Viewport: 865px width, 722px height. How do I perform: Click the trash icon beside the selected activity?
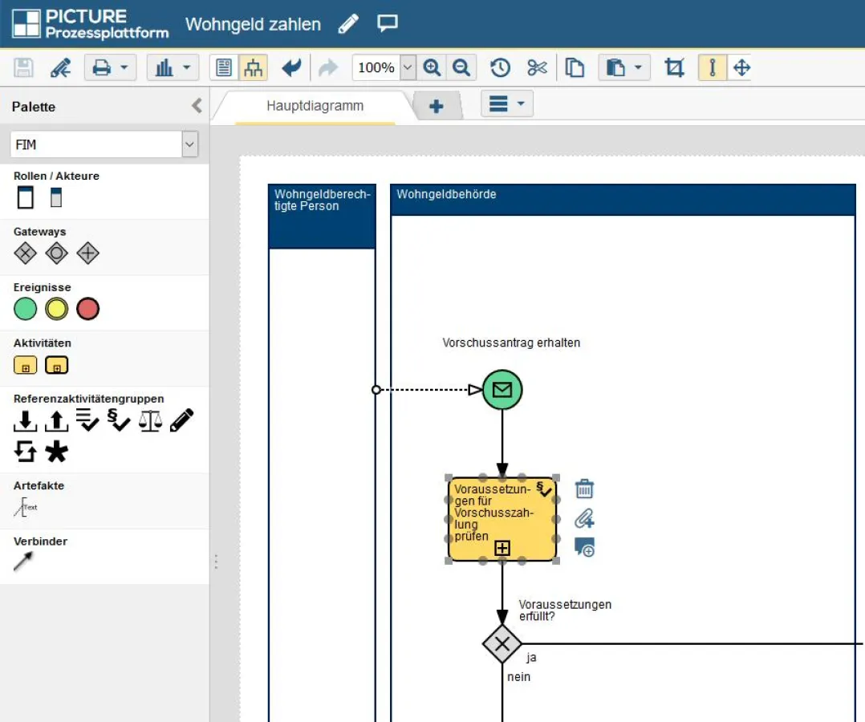585,489
